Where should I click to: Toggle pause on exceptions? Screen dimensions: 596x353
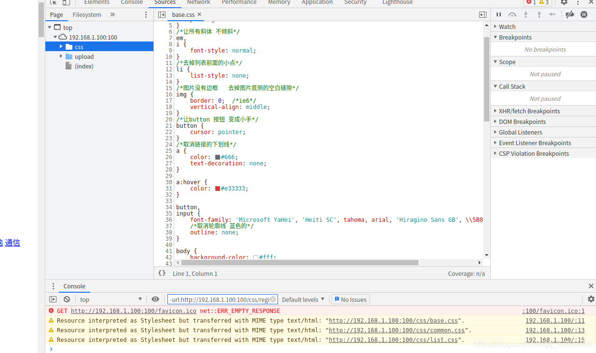coord(584,14)
